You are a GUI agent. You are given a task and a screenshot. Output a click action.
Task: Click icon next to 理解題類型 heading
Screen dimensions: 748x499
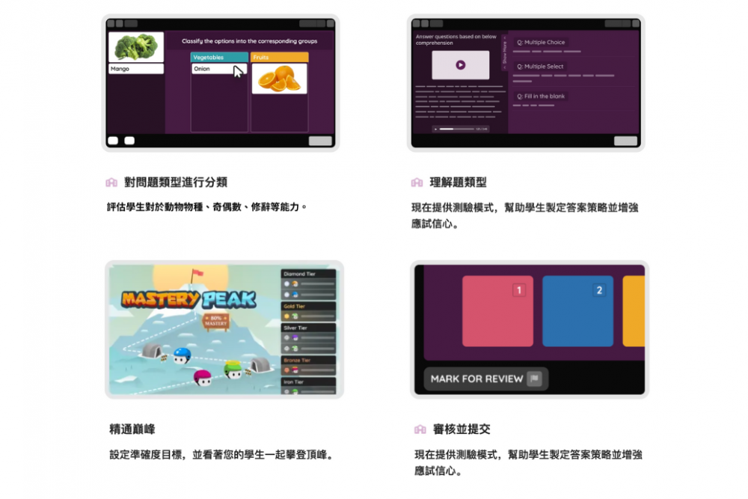(x=417, y=182)
